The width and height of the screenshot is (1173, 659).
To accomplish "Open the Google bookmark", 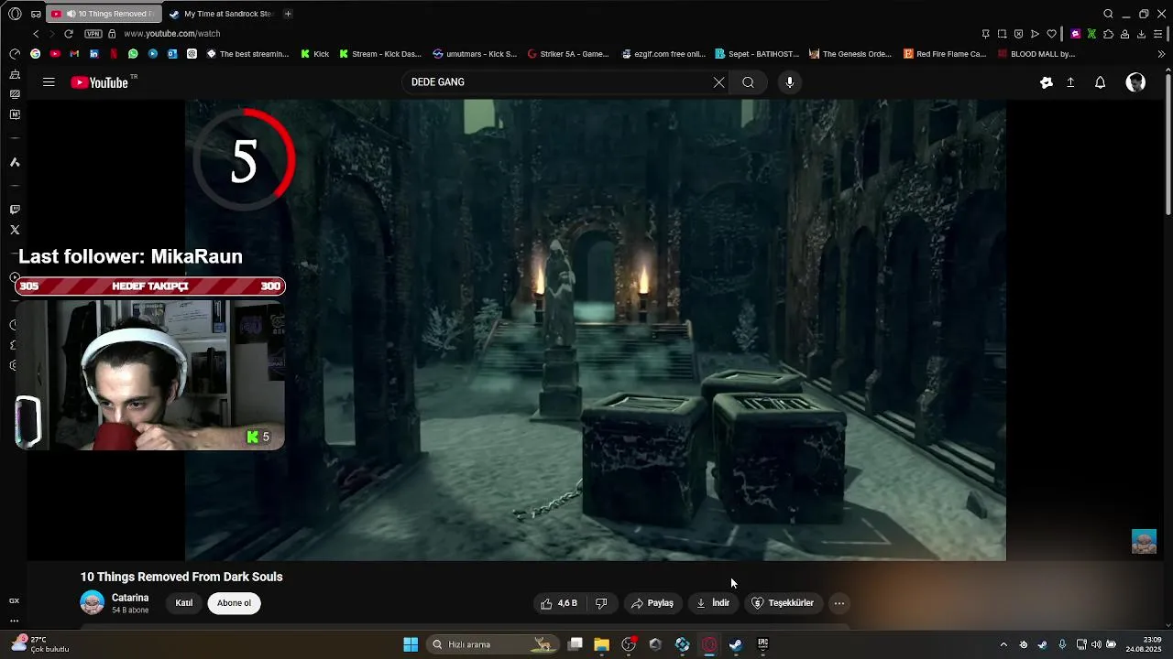I will (x=35, y=54).
